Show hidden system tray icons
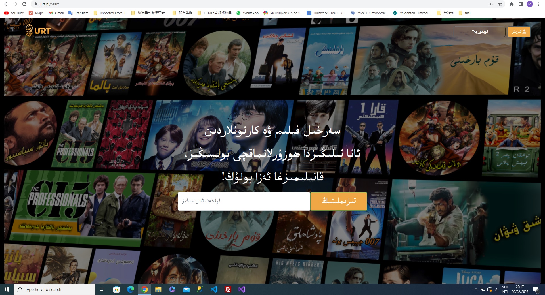545x295 pixels. [x=476, y=289]
